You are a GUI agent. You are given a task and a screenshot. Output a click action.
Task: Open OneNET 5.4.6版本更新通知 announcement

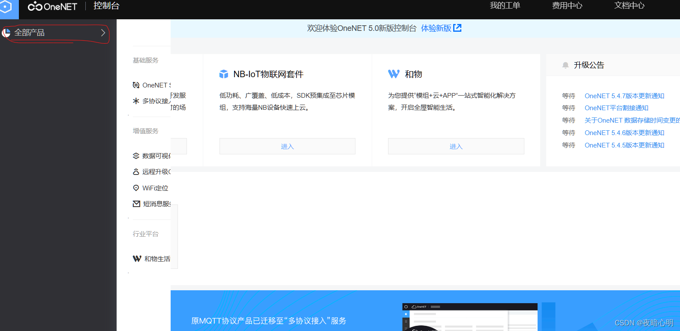[x=624, y=133]
